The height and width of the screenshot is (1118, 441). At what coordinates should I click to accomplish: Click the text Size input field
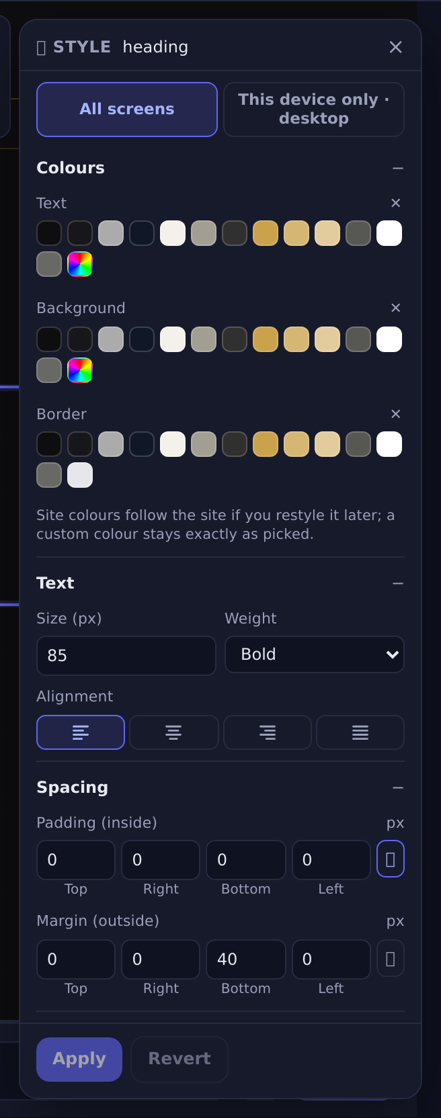pos(126,656)
